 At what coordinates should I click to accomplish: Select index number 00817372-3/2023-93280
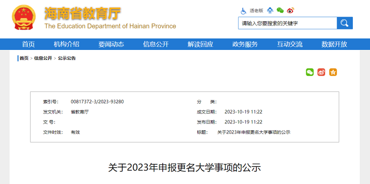coord(97,102)
